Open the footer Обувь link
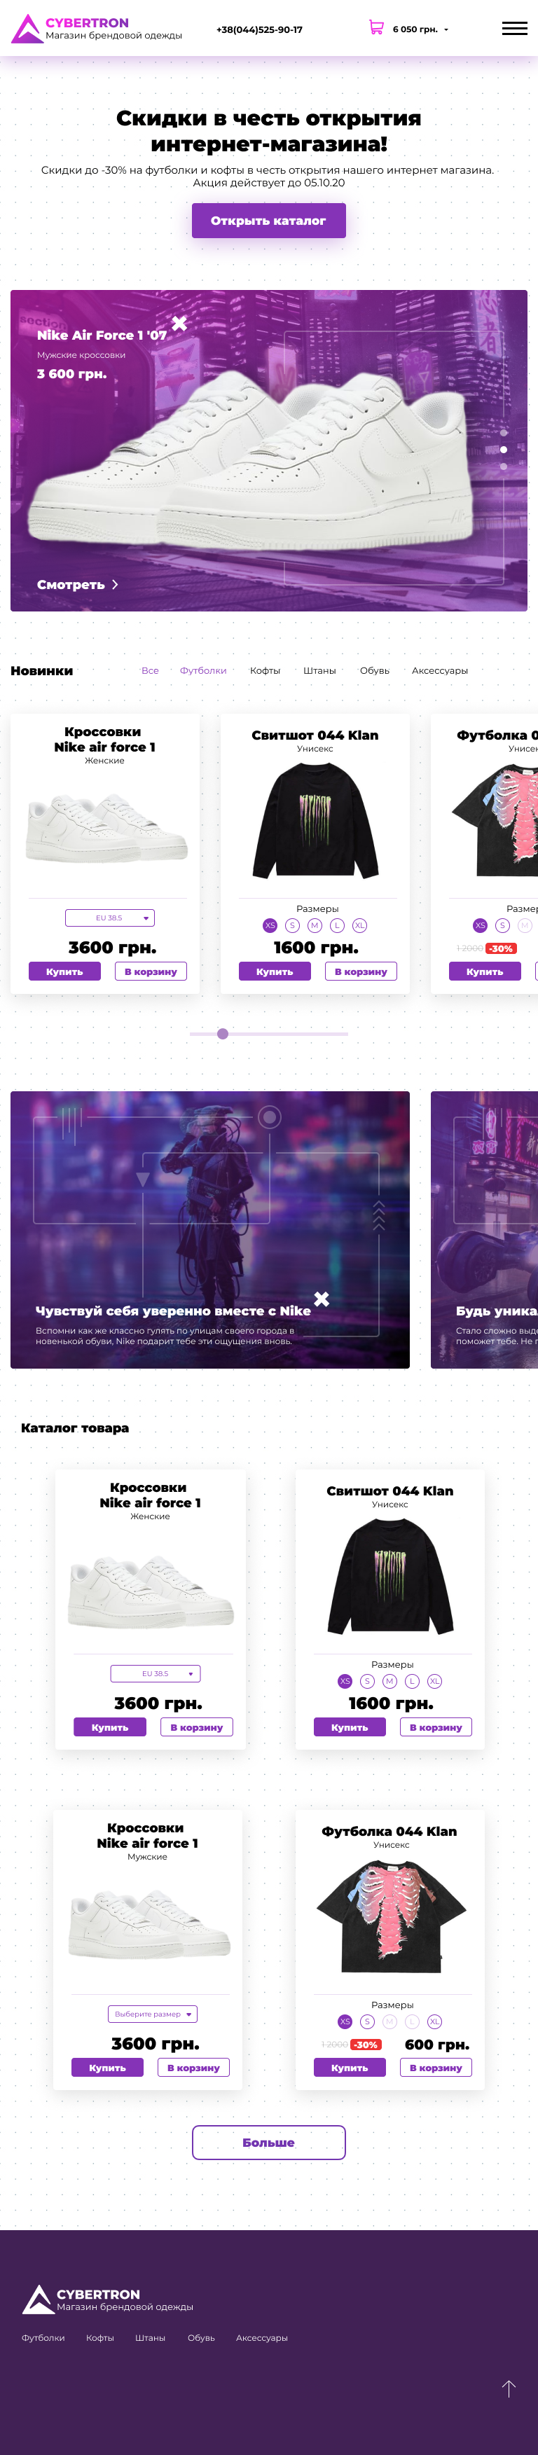 click(x=201, y=2338)
